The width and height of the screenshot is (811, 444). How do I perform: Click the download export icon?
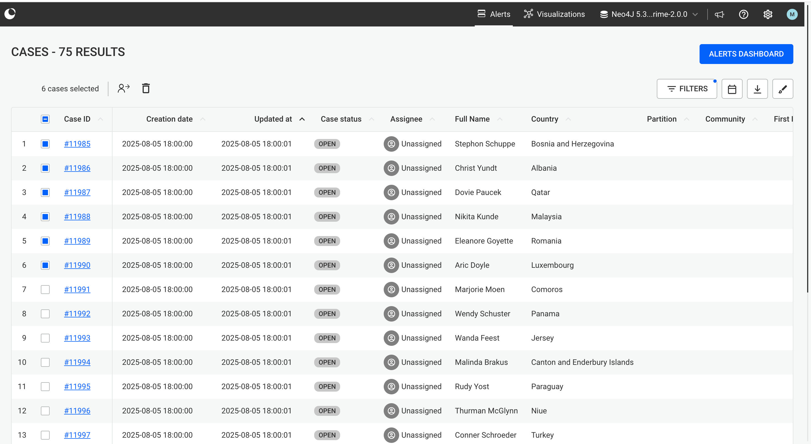tap(757, 89)
